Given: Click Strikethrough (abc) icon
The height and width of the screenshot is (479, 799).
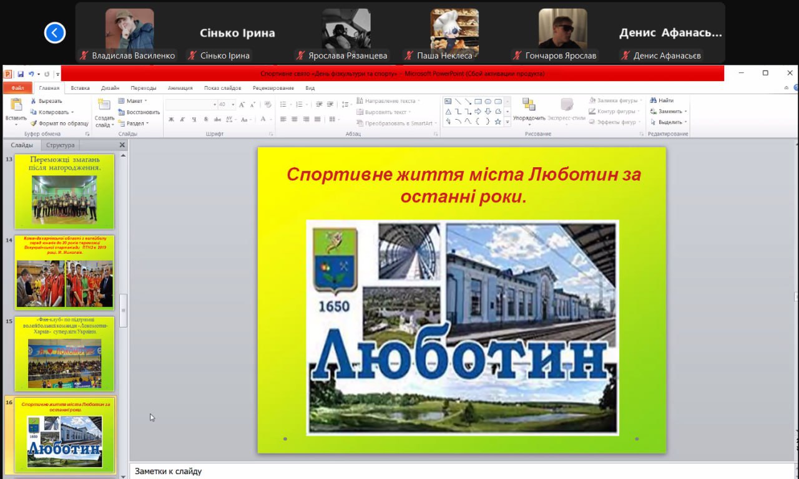Looking at the screenshot, I should coord(217,119).
